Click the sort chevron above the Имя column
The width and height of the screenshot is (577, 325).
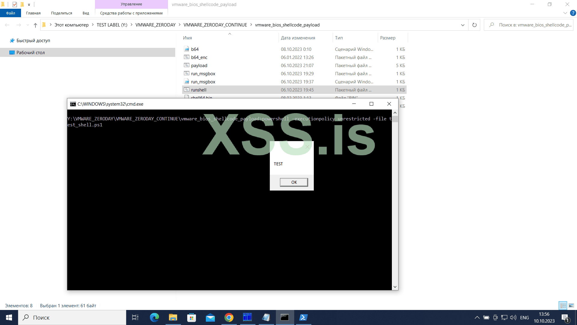point(230,34)
